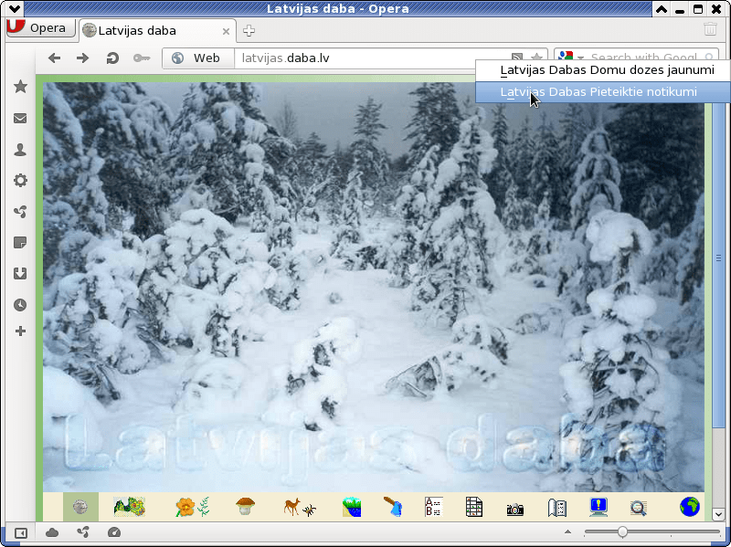This screenshot has height=547, width=731.
Task: Open the window menu at the title bar
Action: pyautogui.click(x=15, y=9)
